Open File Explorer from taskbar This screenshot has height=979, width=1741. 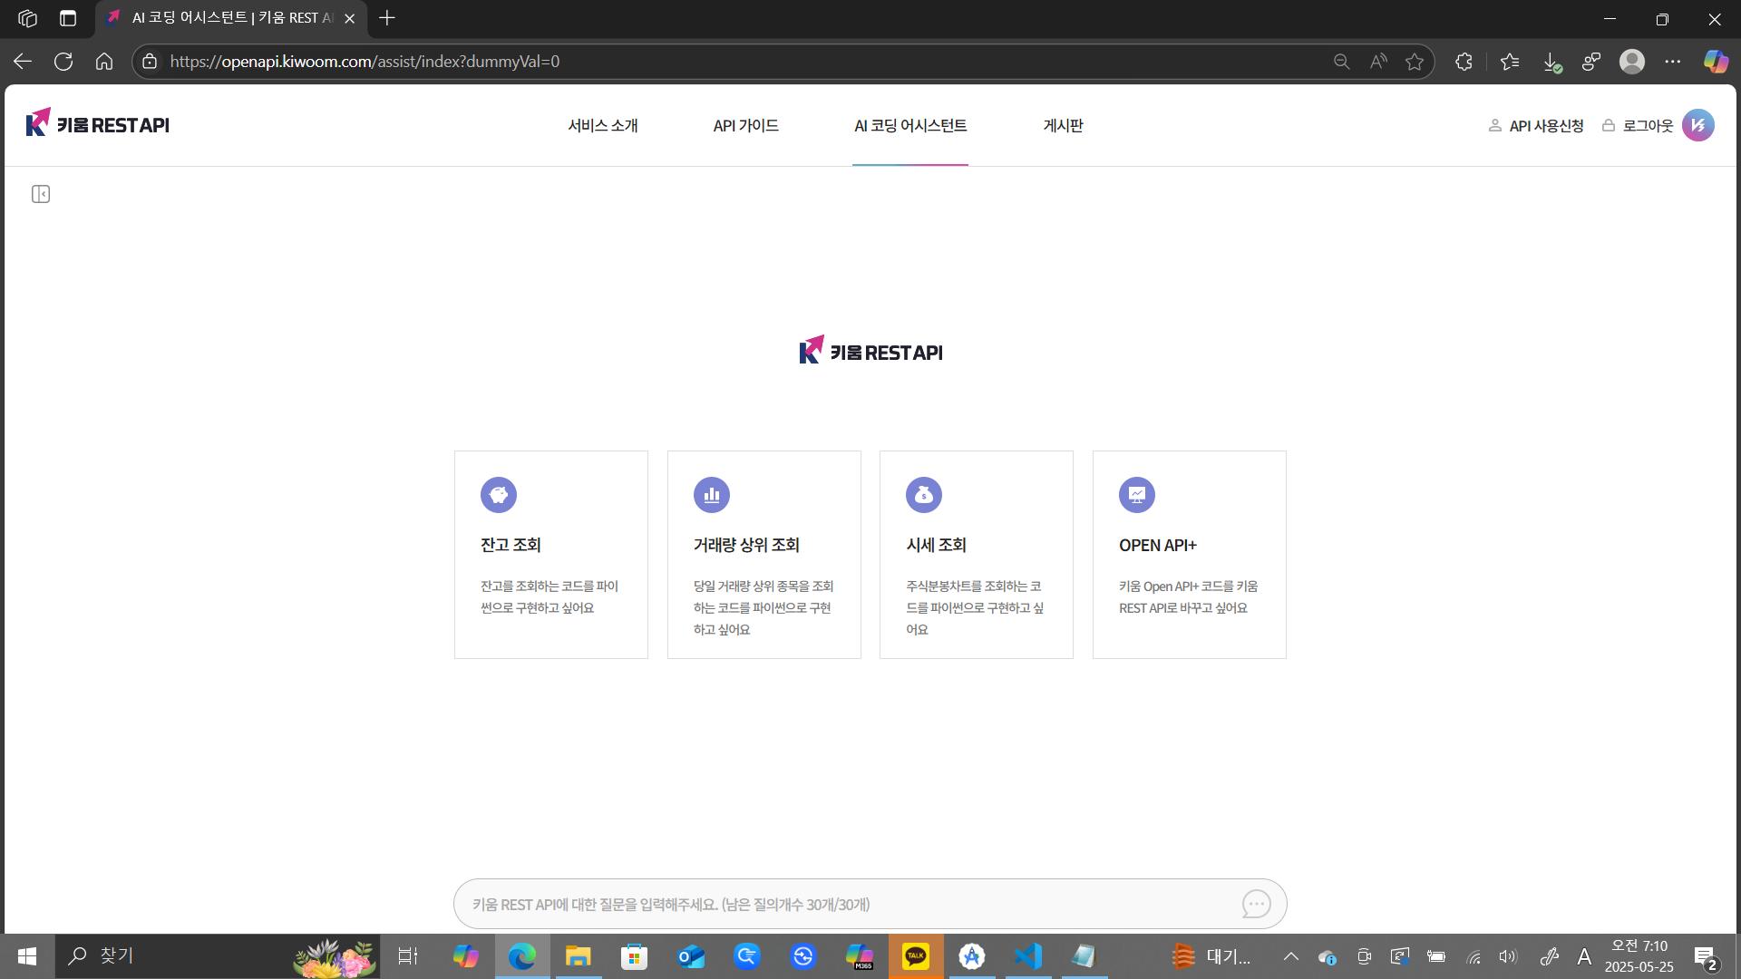tap(578, 956)
